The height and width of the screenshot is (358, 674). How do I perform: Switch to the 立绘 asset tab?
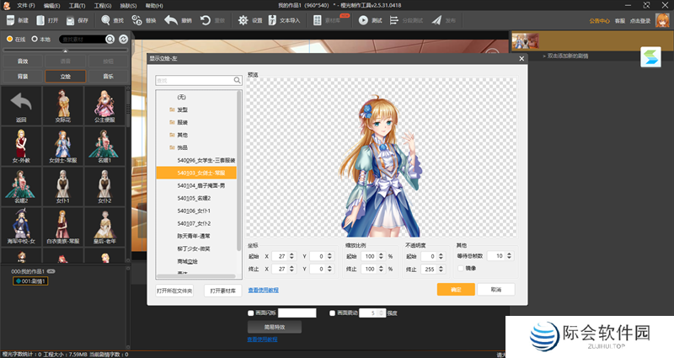click(66, 77)
